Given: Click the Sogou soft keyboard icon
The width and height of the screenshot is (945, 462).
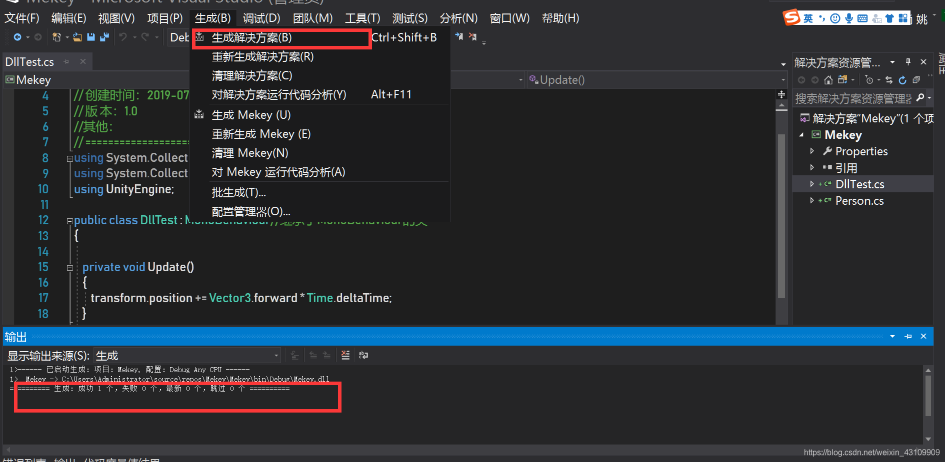Looking at the screenshot, I should pyautogui.click(x=862, y=18).
